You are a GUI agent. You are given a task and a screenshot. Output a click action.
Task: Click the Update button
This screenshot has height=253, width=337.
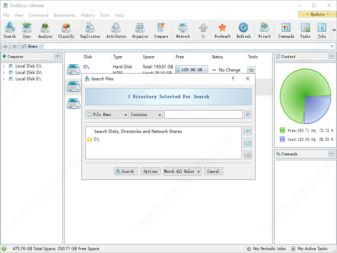click(x=317, y=14)
